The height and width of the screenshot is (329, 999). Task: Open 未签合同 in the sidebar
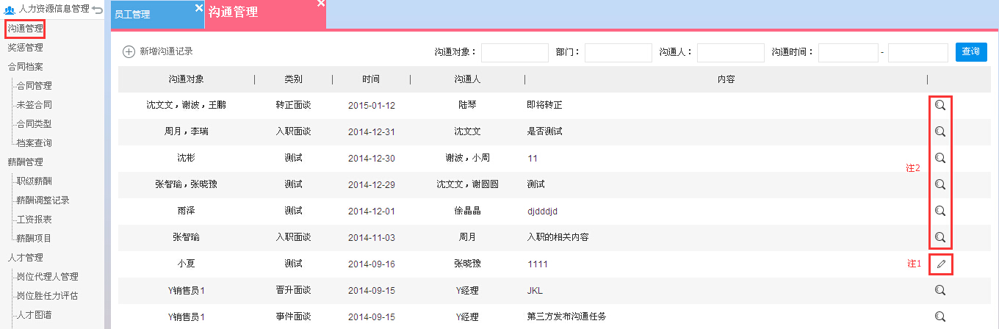pos(34,105)
